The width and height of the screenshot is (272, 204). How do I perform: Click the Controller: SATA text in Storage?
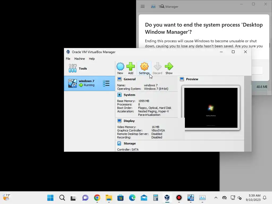[x=128, y=150]
